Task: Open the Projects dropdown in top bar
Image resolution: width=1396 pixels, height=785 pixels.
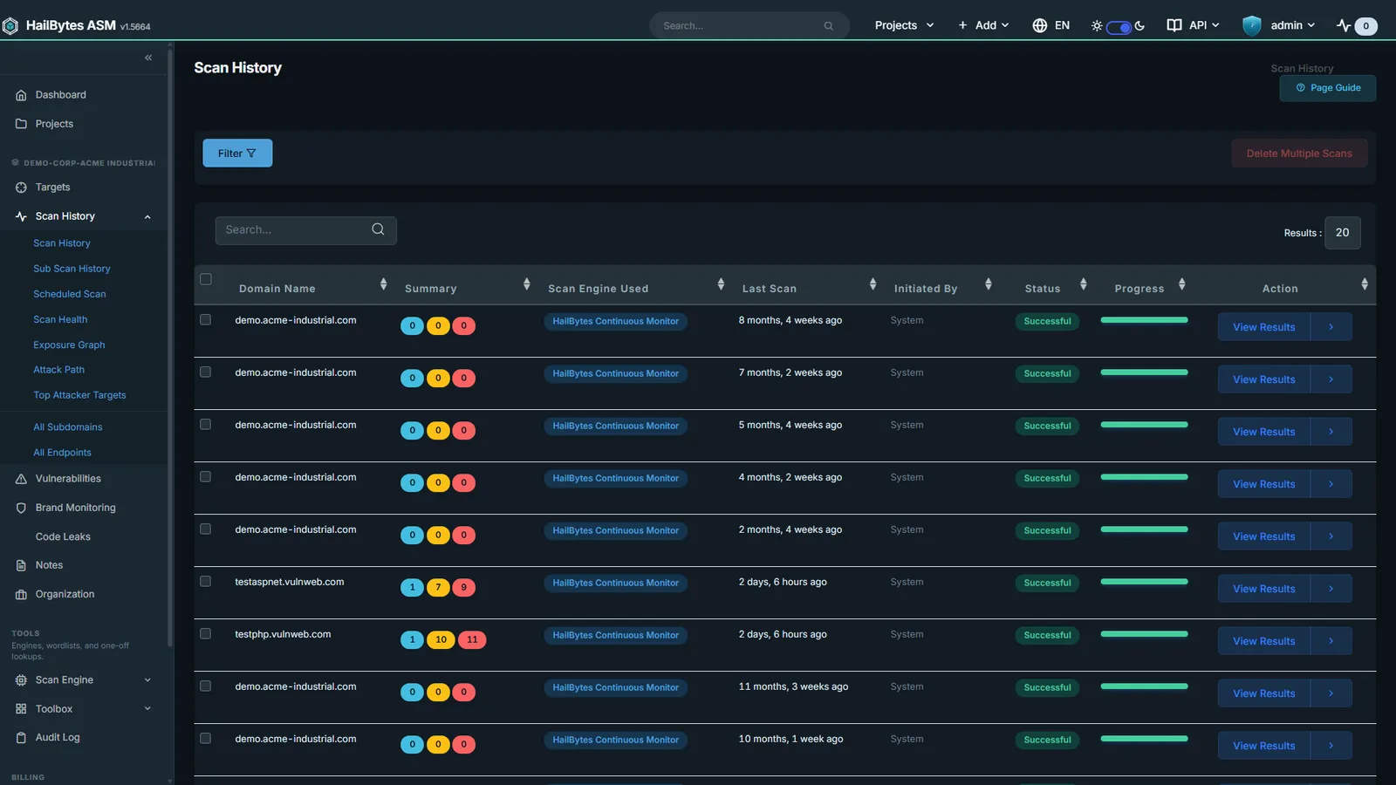Action: coord(904,25)
